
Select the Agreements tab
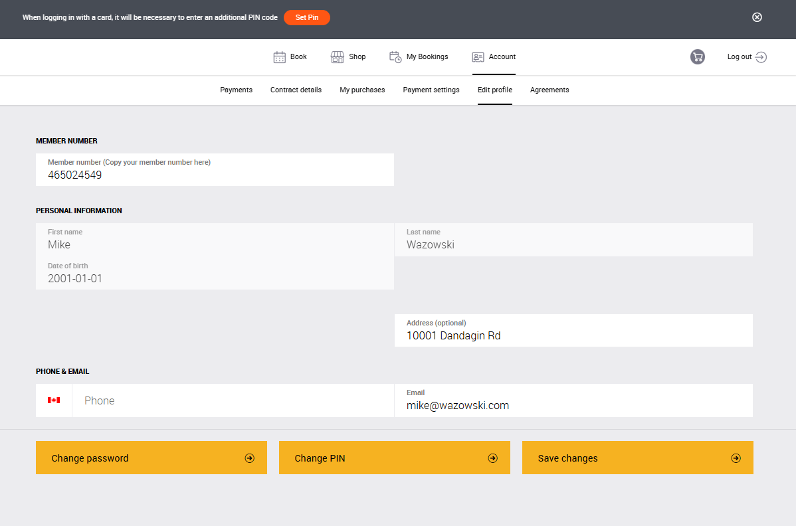549,90
